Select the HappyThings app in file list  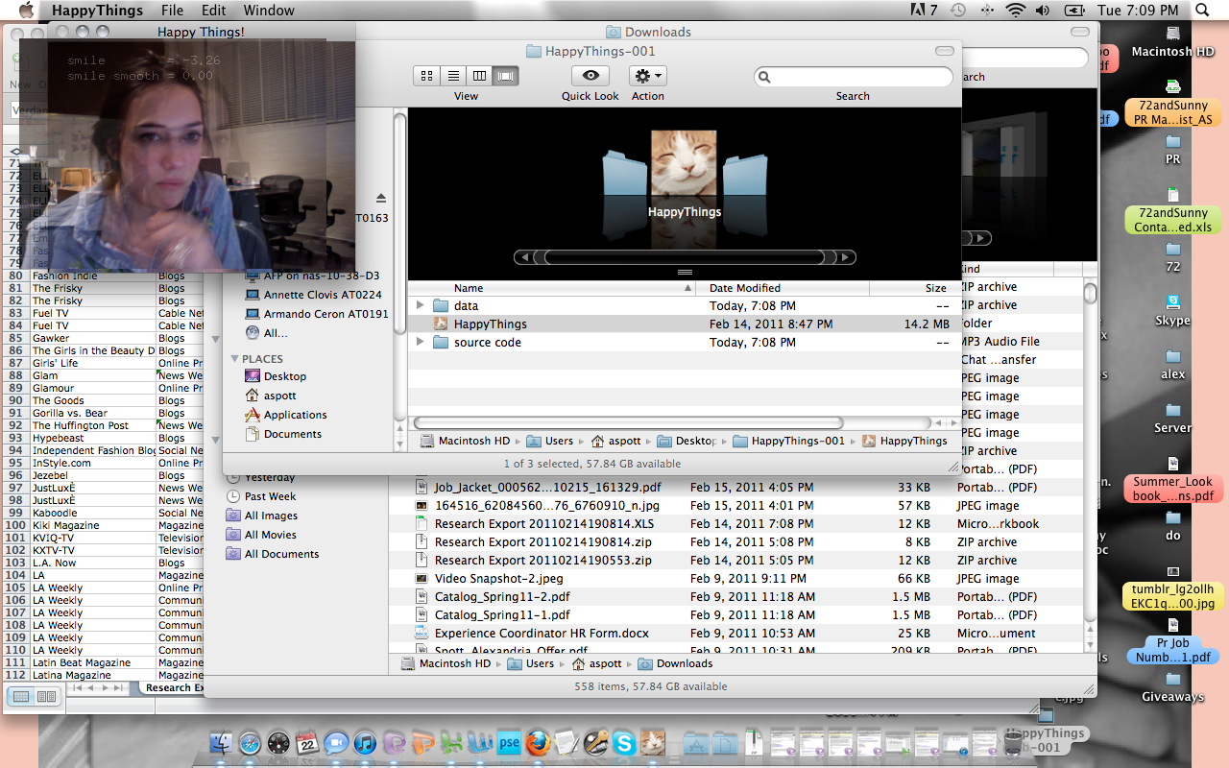click(490, 324)
